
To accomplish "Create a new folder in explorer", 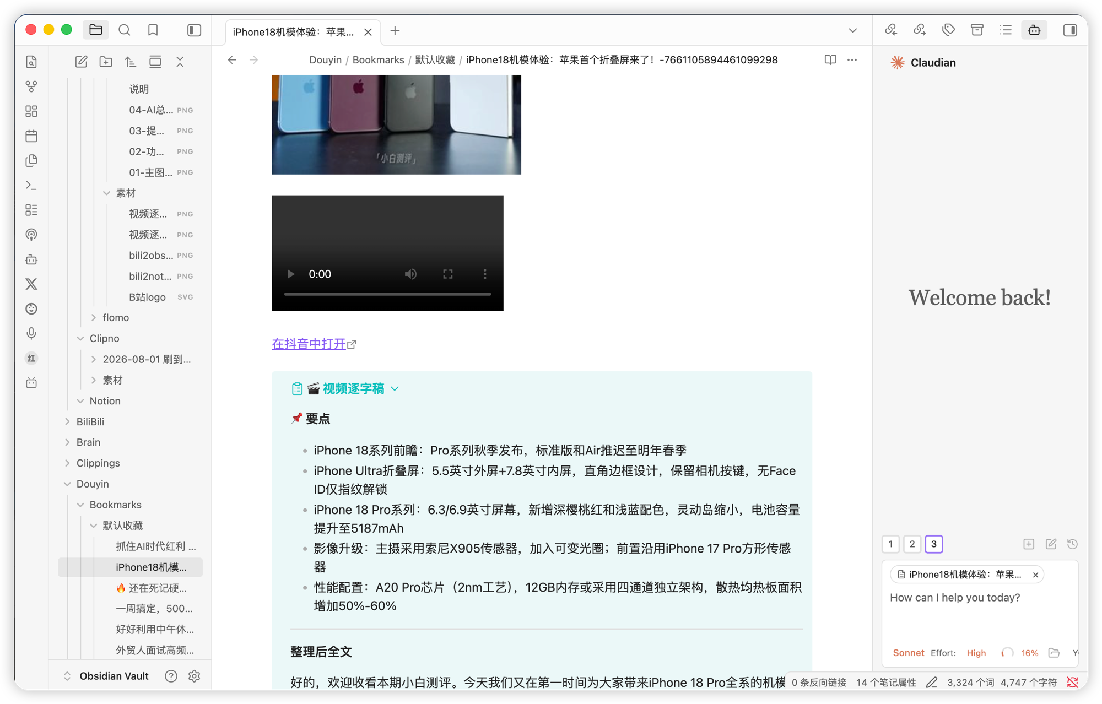I will [106, 62].
